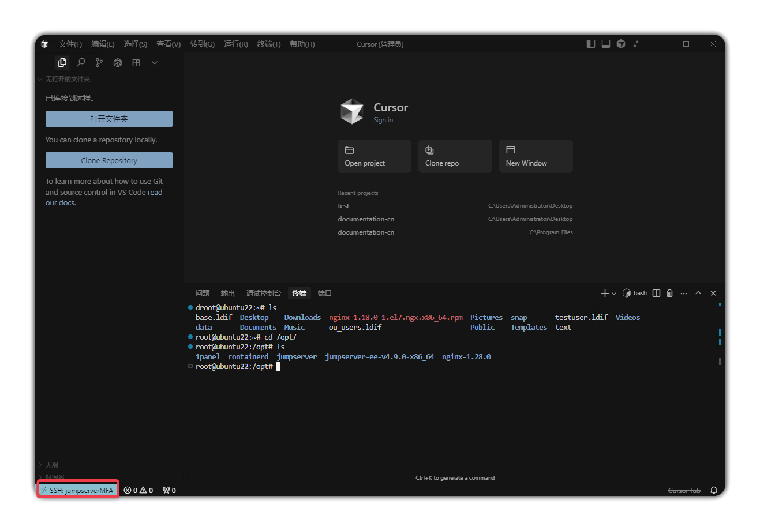Maximize terminal panel with the up chevron
760x519 pixels.
[698, 293]
